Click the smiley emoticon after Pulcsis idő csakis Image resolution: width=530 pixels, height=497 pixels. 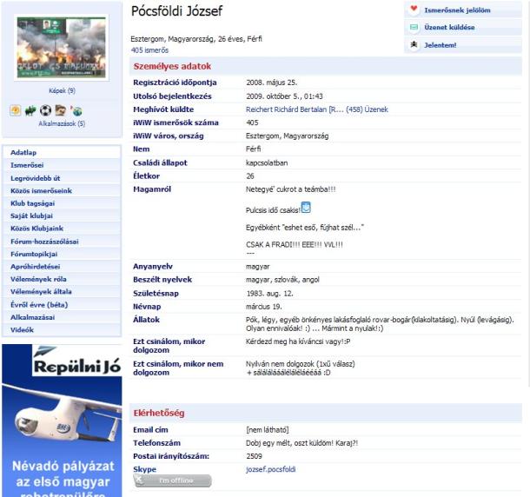coord(306,208)
